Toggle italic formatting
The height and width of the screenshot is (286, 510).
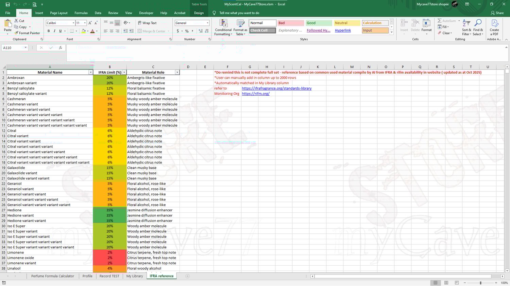[54, 31]
